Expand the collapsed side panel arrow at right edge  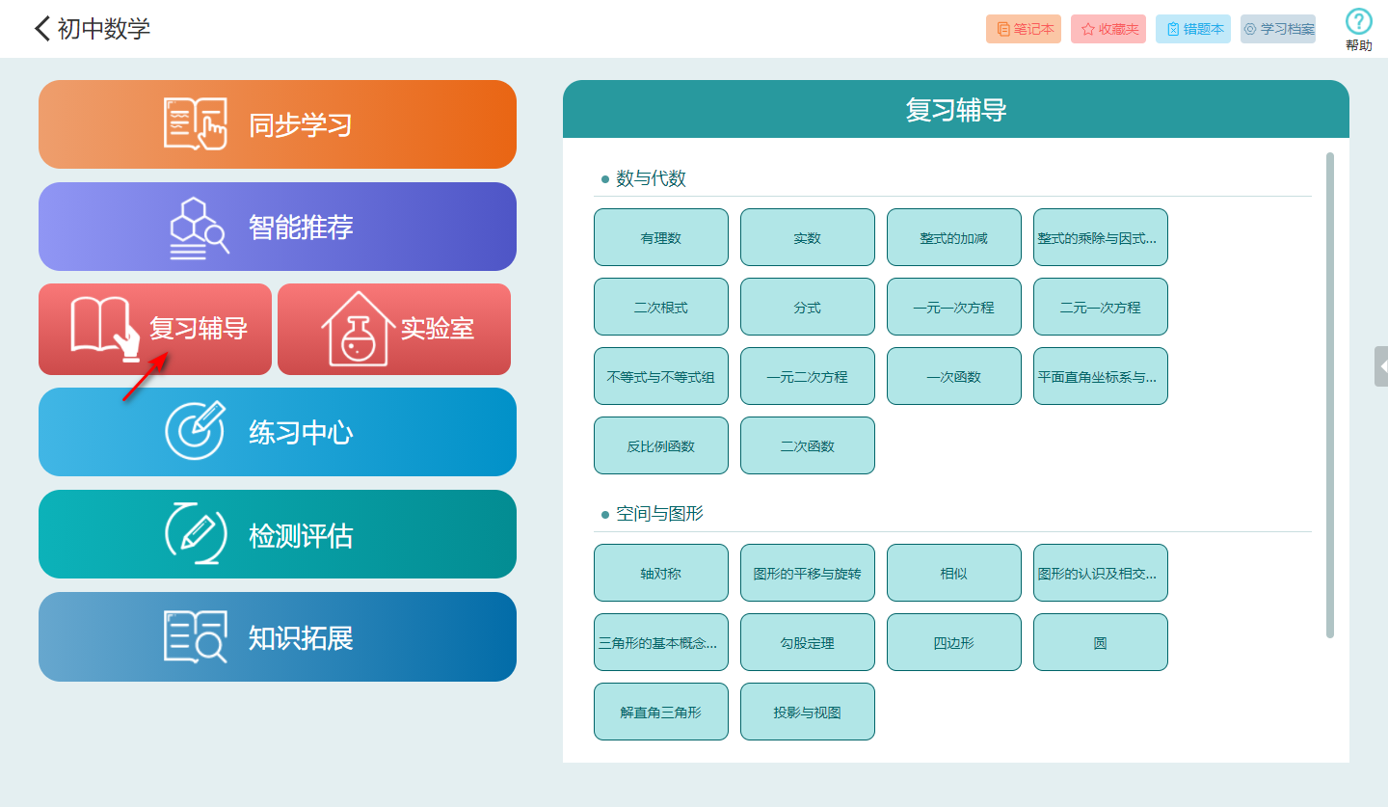(x=1381, y=366)
